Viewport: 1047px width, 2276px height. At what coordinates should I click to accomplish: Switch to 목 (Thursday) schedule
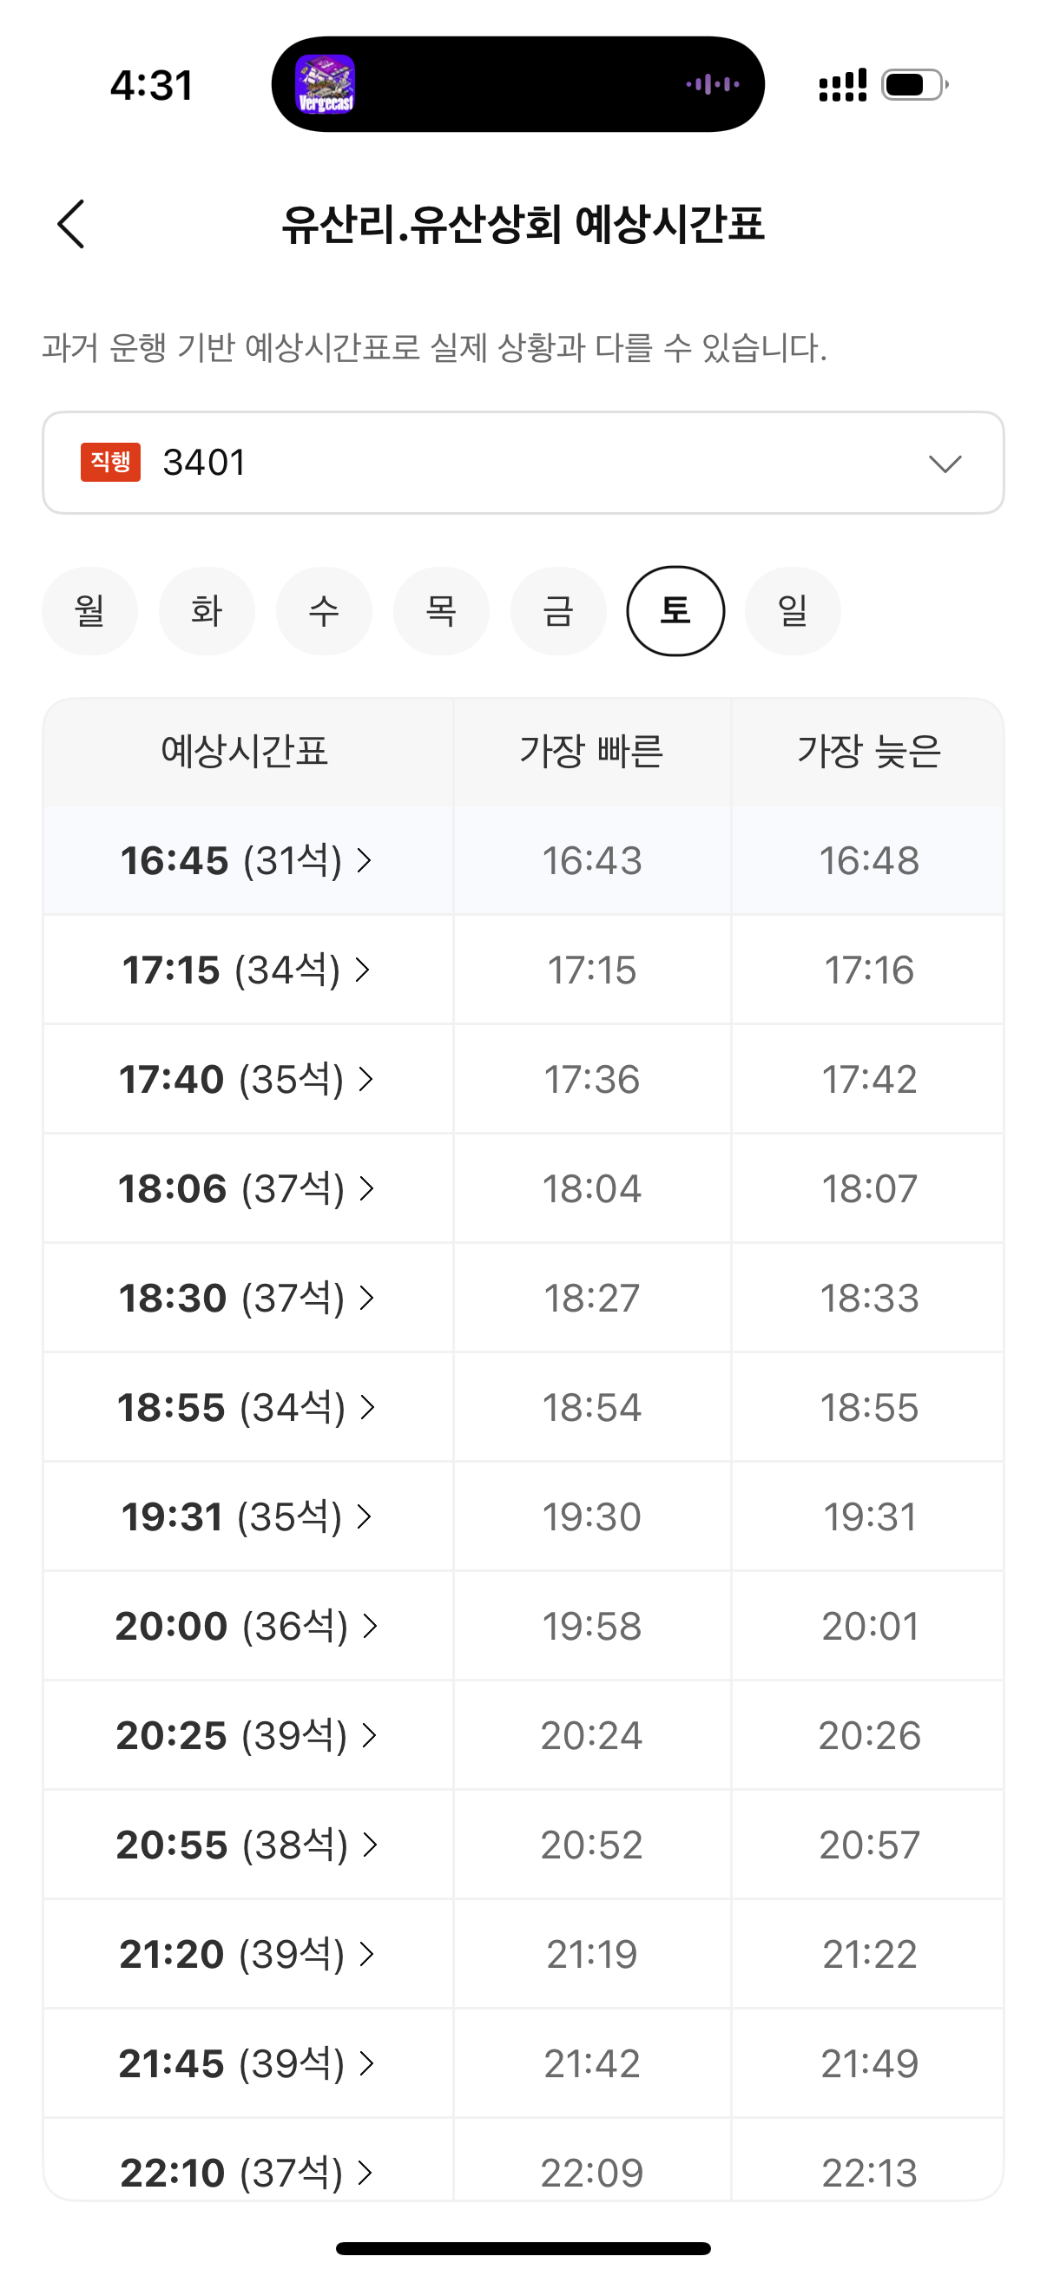pos(441,610)
